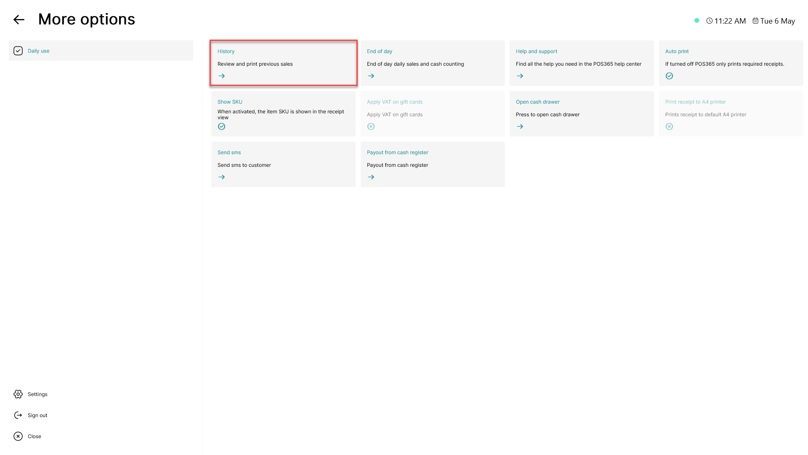Toggle the Auto print checkmark
808x455 pixels.
[669, 76]
